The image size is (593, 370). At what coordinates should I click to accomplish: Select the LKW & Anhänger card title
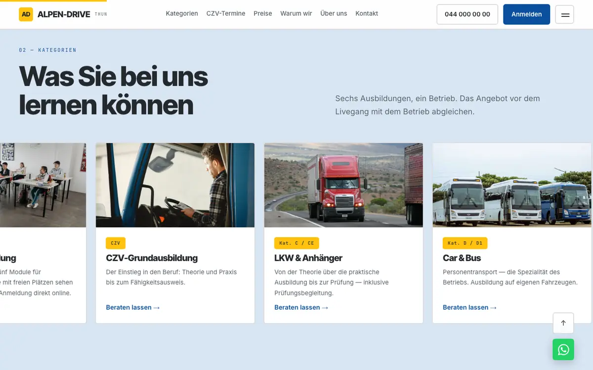tap(308, 258)
